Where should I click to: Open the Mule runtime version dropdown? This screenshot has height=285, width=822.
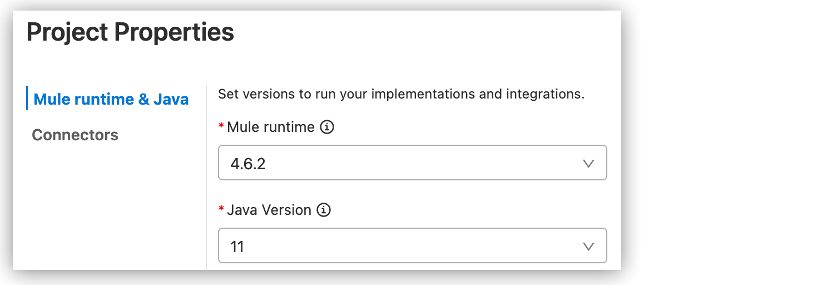tap(412, 163)
